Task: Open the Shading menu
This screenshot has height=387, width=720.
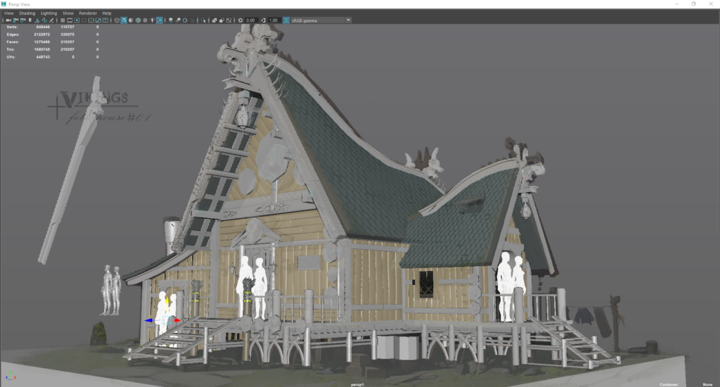Action: coord(27,13)
